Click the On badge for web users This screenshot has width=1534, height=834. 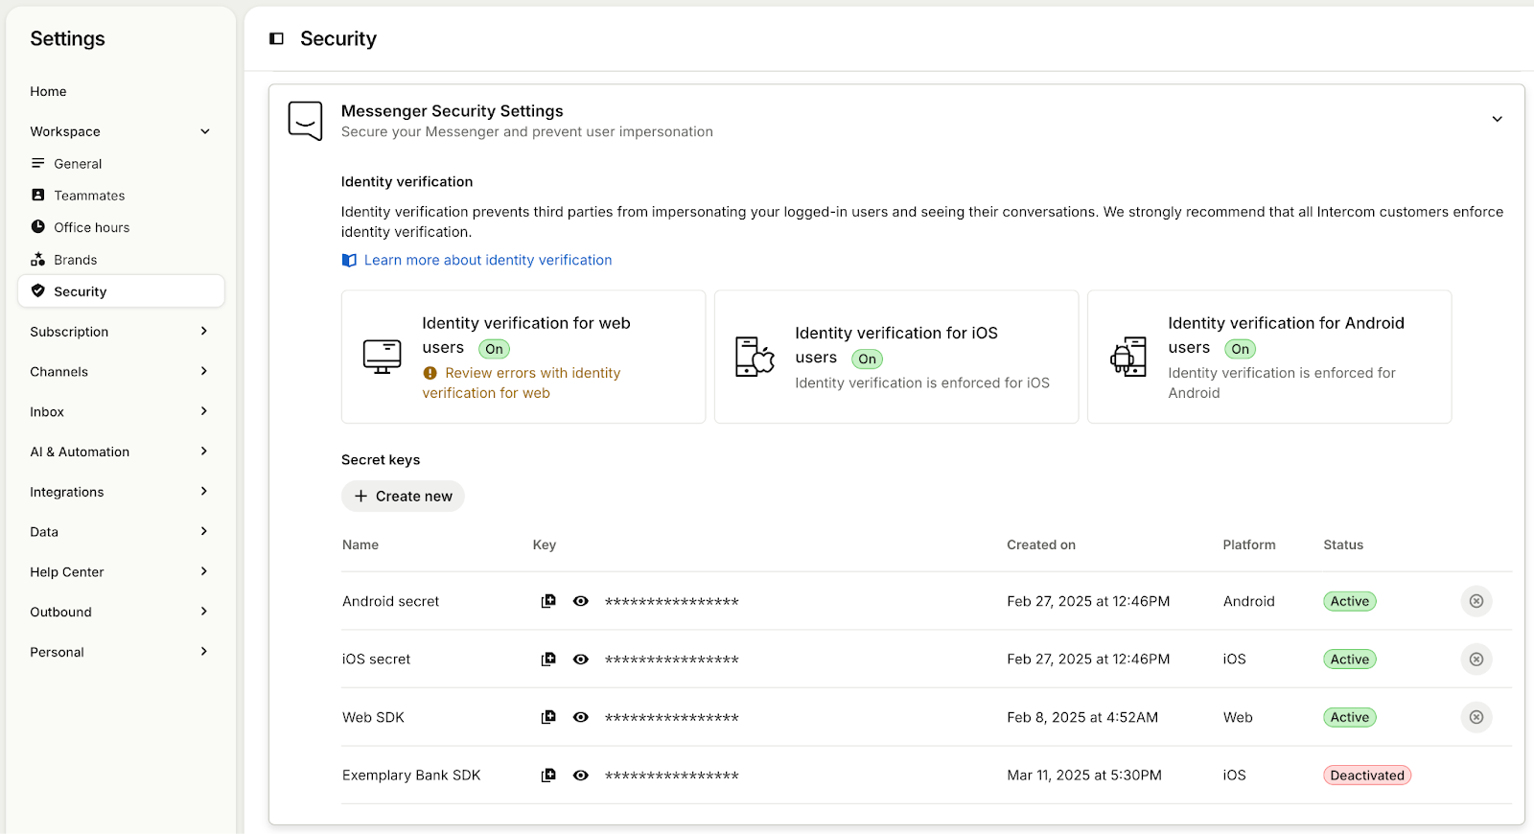click(494, 349)
